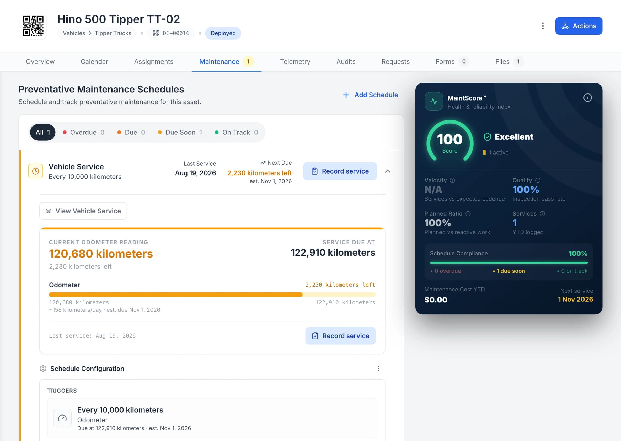Open the Telemetry tab
The image size is (621, 441).
pos(295,62)
